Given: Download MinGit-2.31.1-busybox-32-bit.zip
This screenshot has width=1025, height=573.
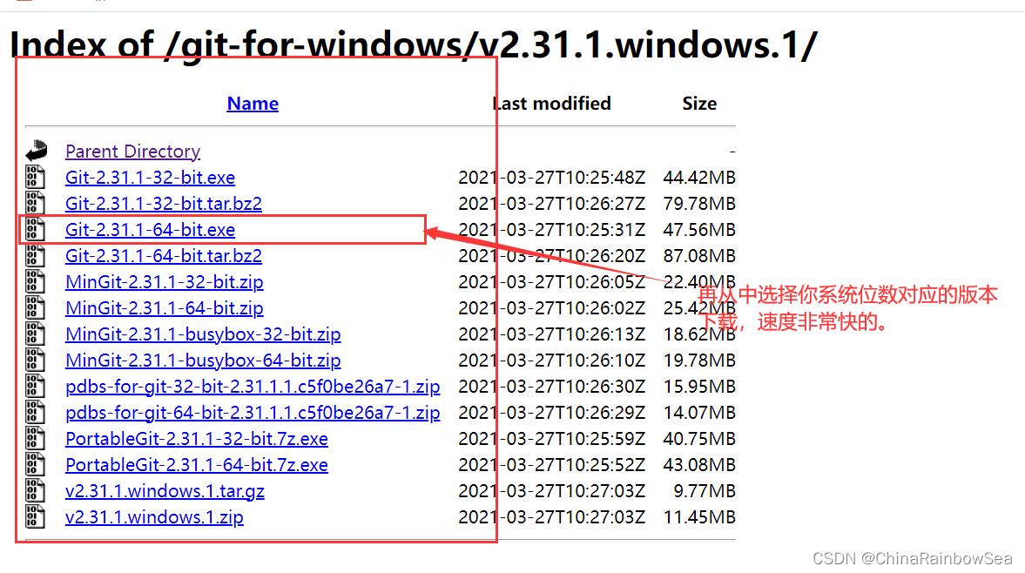Looking at the screenshot, I should (203, 334).
